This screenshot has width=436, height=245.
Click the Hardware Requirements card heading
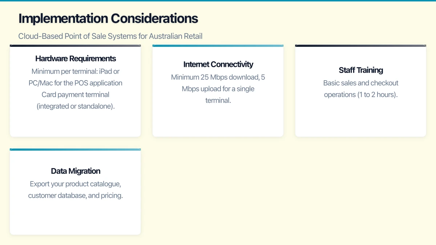(76, 58)
